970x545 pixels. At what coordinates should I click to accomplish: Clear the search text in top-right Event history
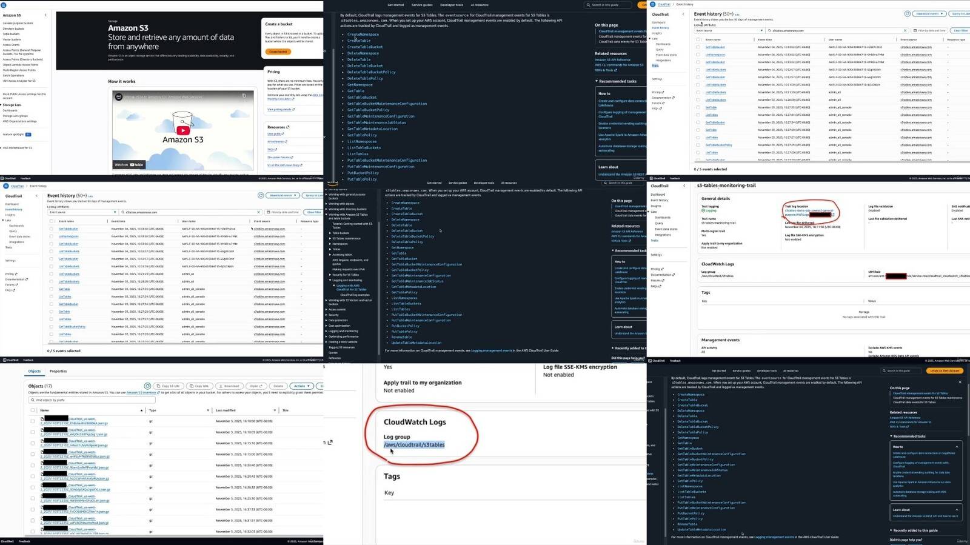coord(905,30)
